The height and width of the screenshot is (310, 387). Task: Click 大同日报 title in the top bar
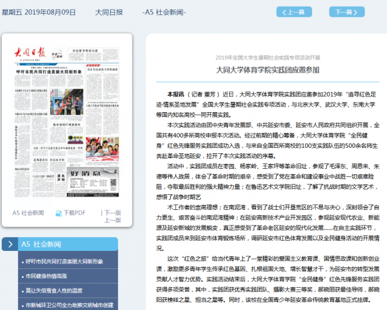pos(109,12)
